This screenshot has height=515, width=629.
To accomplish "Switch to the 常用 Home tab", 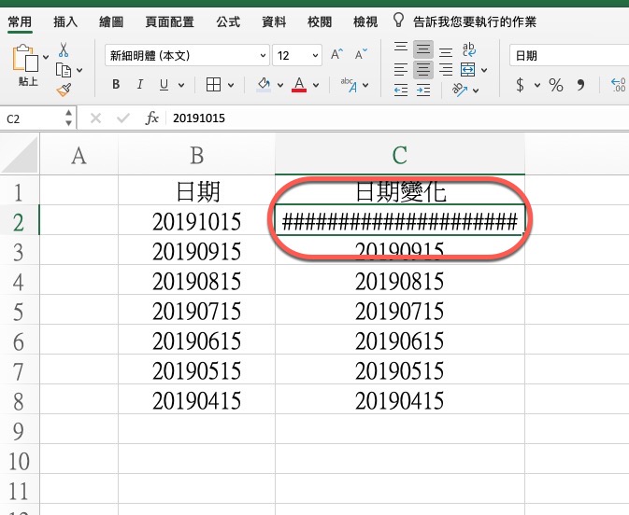I will pos(20,21).
